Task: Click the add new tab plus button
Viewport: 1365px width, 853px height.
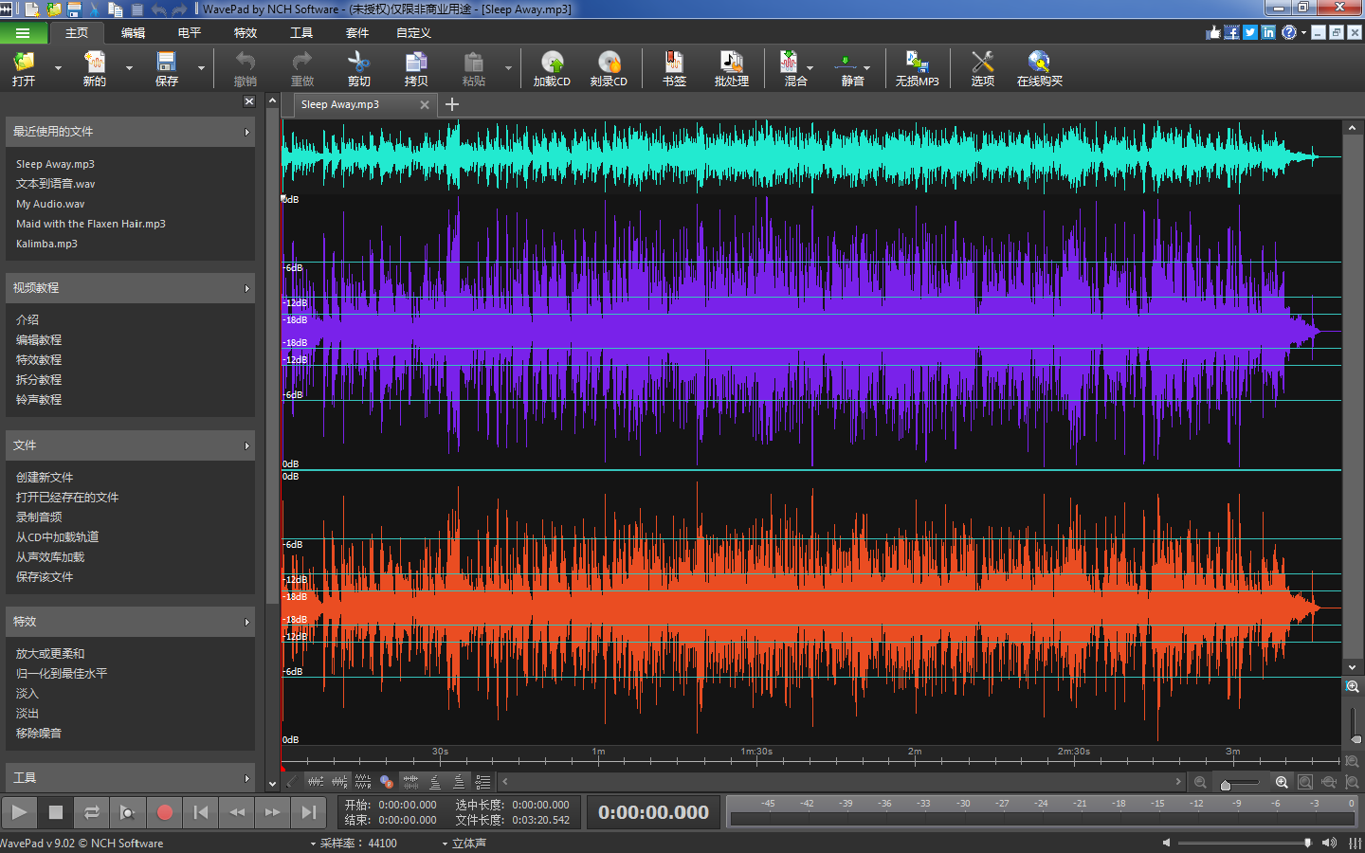Action: click(452, 104)
